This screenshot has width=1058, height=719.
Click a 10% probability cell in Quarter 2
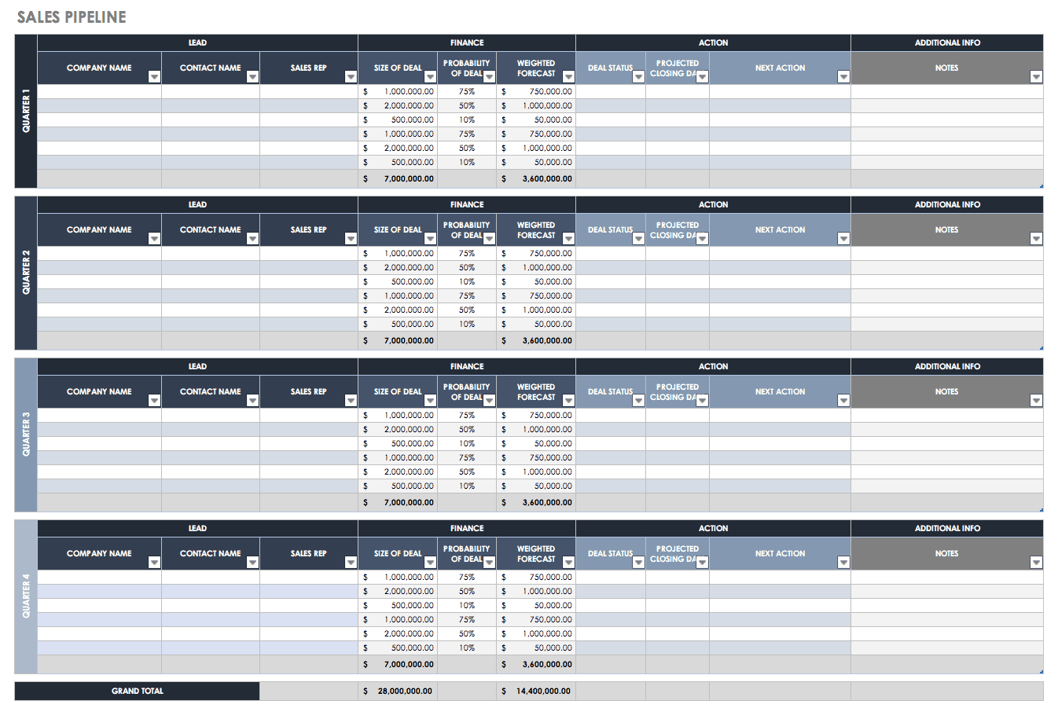coord(467,281)
